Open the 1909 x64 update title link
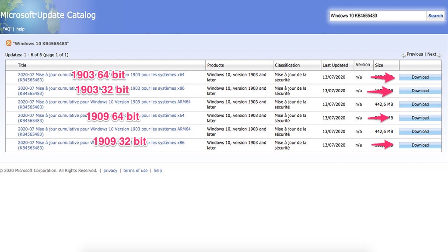The width and height of the screenshot is (448, 252). click(101, 118)
